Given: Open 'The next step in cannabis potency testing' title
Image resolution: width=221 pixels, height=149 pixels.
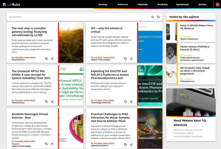Looking at the screenshot, I should (29, 31).
